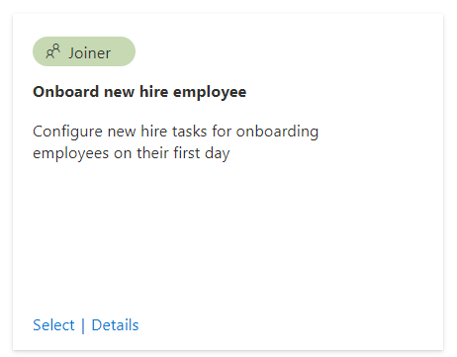Click the word 'their' in the description
The width and height of the screenshot is (457, 357).
click(152, 153)
